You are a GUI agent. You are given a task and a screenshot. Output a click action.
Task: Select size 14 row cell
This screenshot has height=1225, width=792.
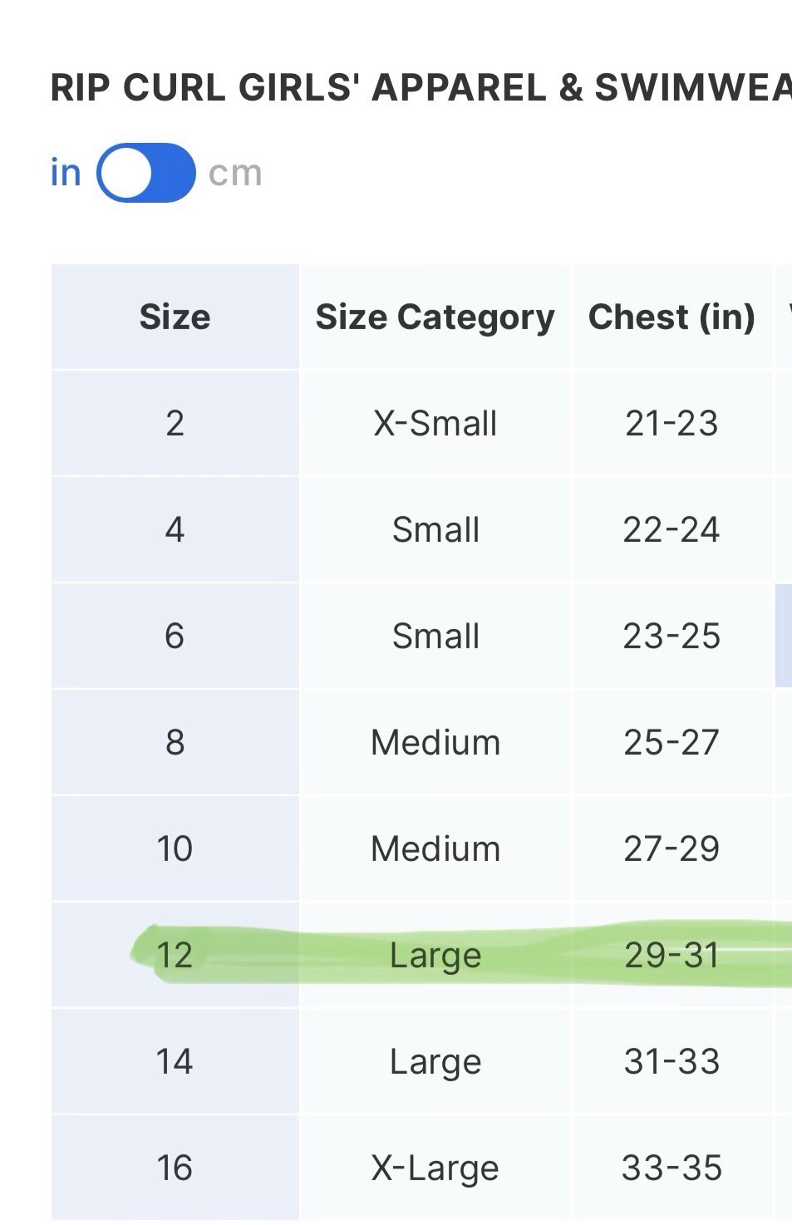175,1061
